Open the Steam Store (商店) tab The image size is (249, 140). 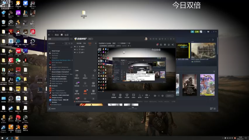point(57,35)
